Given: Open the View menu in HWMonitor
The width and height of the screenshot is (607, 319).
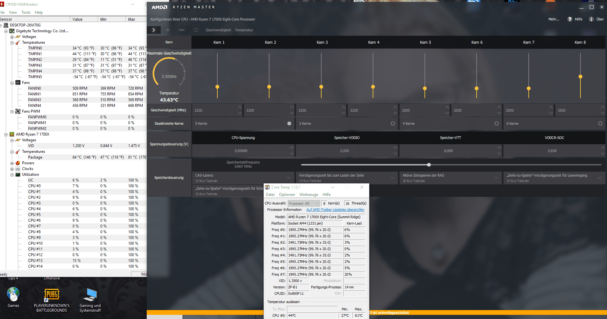Looking at the screenshot, I should 13,12.
